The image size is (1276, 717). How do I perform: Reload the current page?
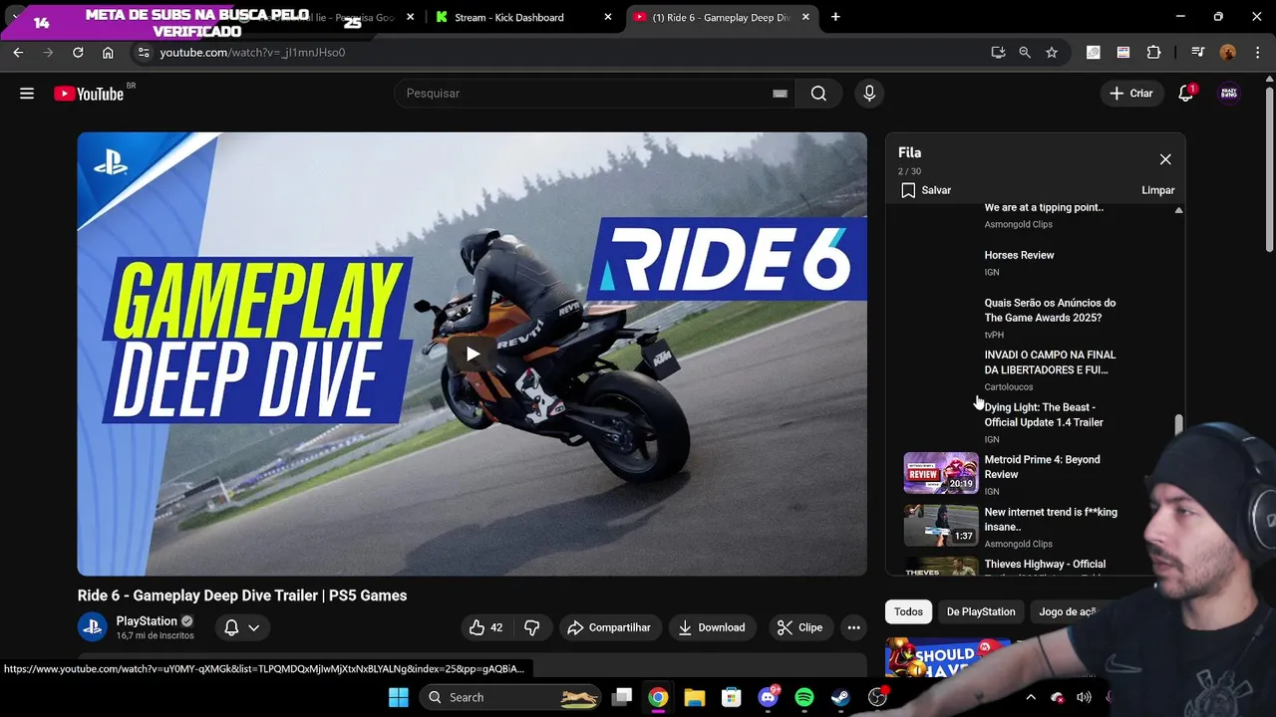(78, 53)
